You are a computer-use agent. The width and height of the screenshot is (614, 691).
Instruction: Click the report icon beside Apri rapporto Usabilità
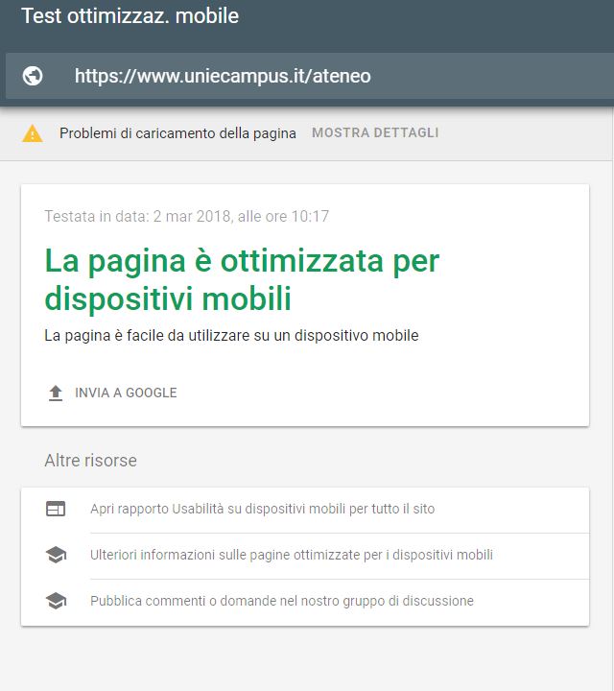(x=56, y=509)
